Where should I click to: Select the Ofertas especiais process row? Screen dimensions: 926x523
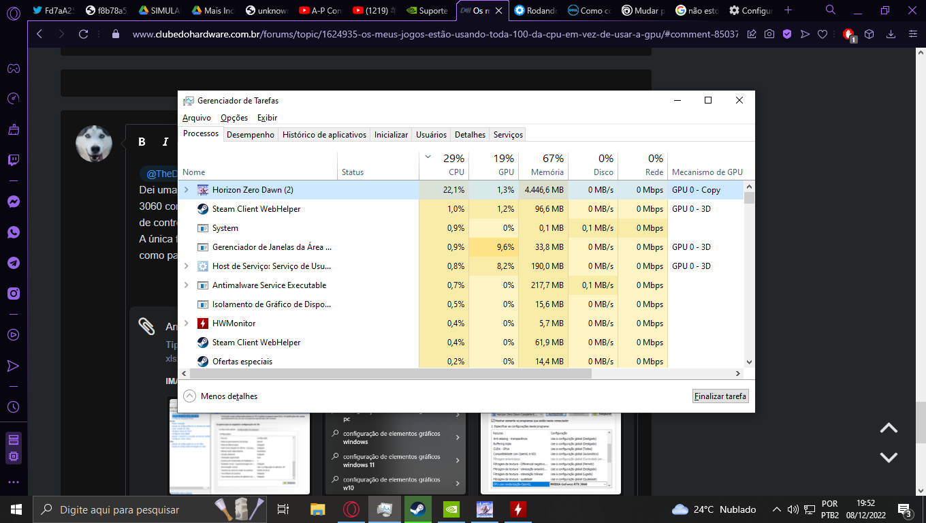462,362
